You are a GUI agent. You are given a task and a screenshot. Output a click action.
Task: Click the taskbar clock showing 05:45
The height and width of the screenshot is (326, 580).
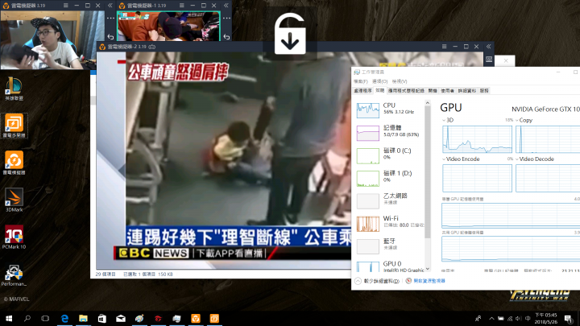545,318
